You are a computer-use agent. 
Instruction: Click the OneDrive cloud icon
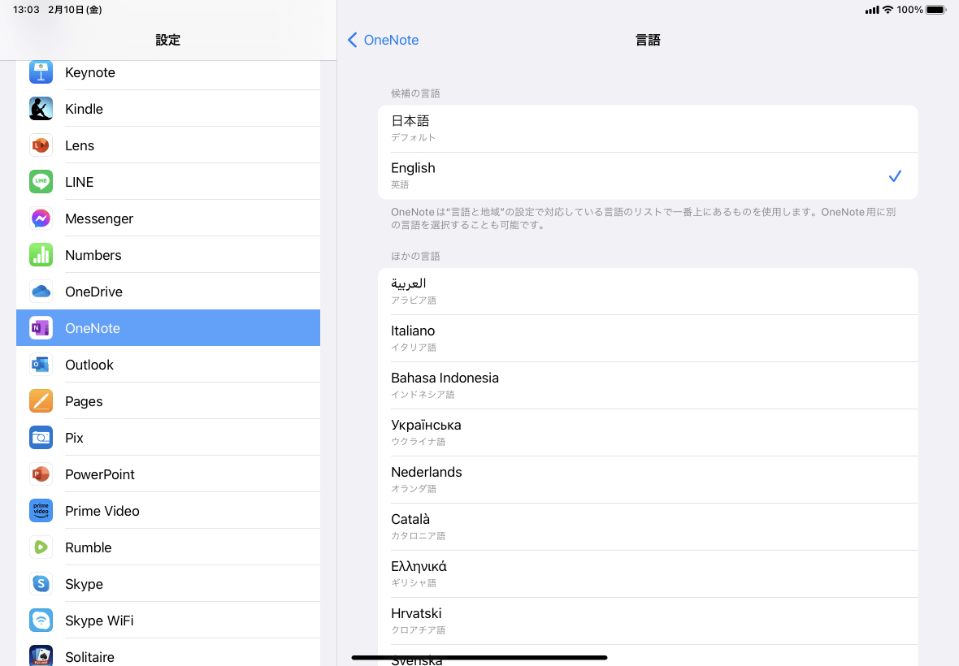click(x=41, y=291)
